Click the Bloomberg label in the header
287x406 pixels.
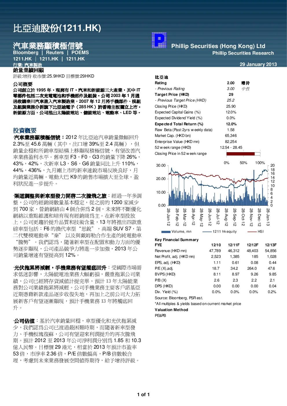point(26,53)
